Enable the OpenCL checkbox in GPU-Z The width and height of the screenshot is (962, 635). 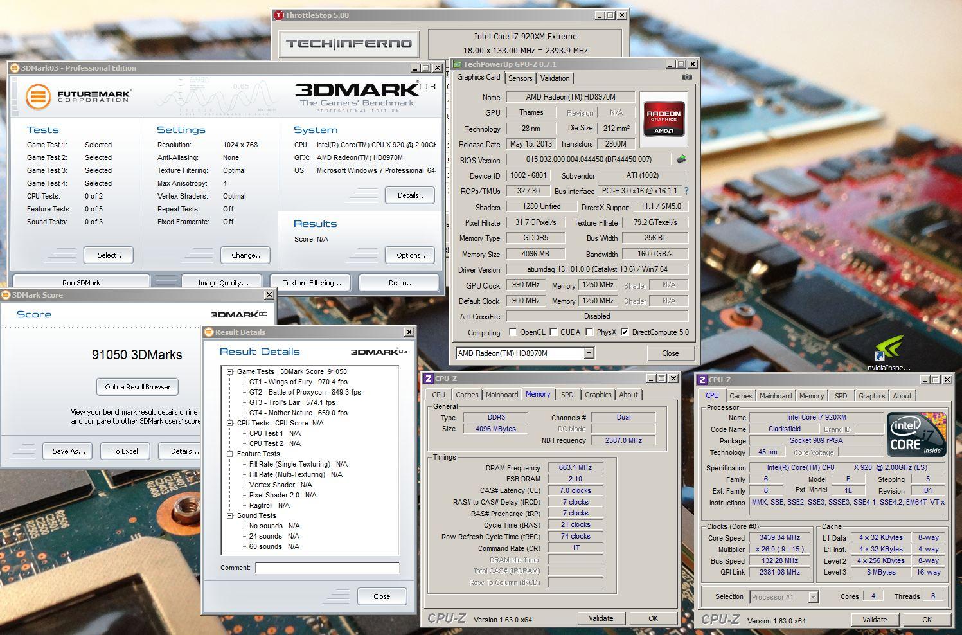pos(513,332)
